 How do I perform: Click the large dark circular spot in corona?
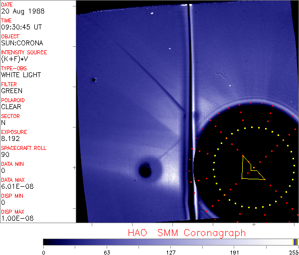coord(145,171)
